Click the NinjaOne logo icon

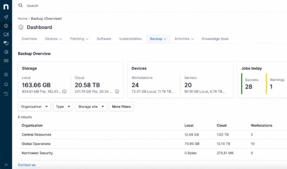6,7
